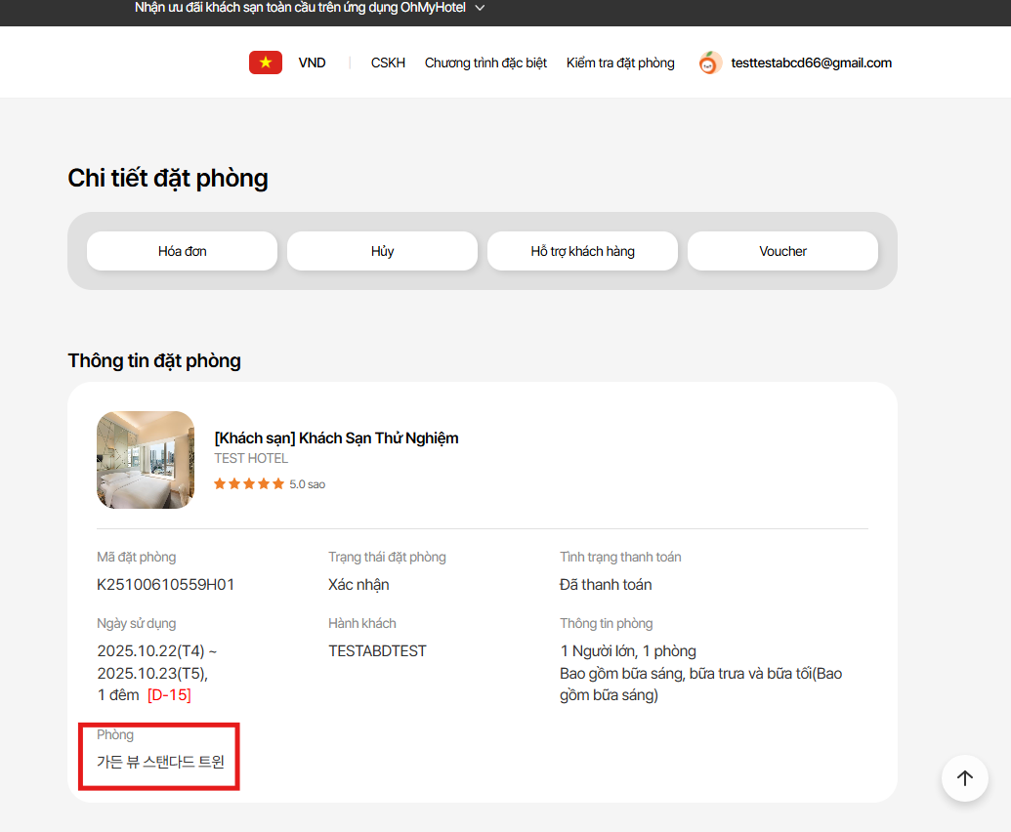This screenshot has height=832, width=1011.
Task: Click the Korean room name 가든 뷰 스탠다드 트윈
Action: pos(160,762)
